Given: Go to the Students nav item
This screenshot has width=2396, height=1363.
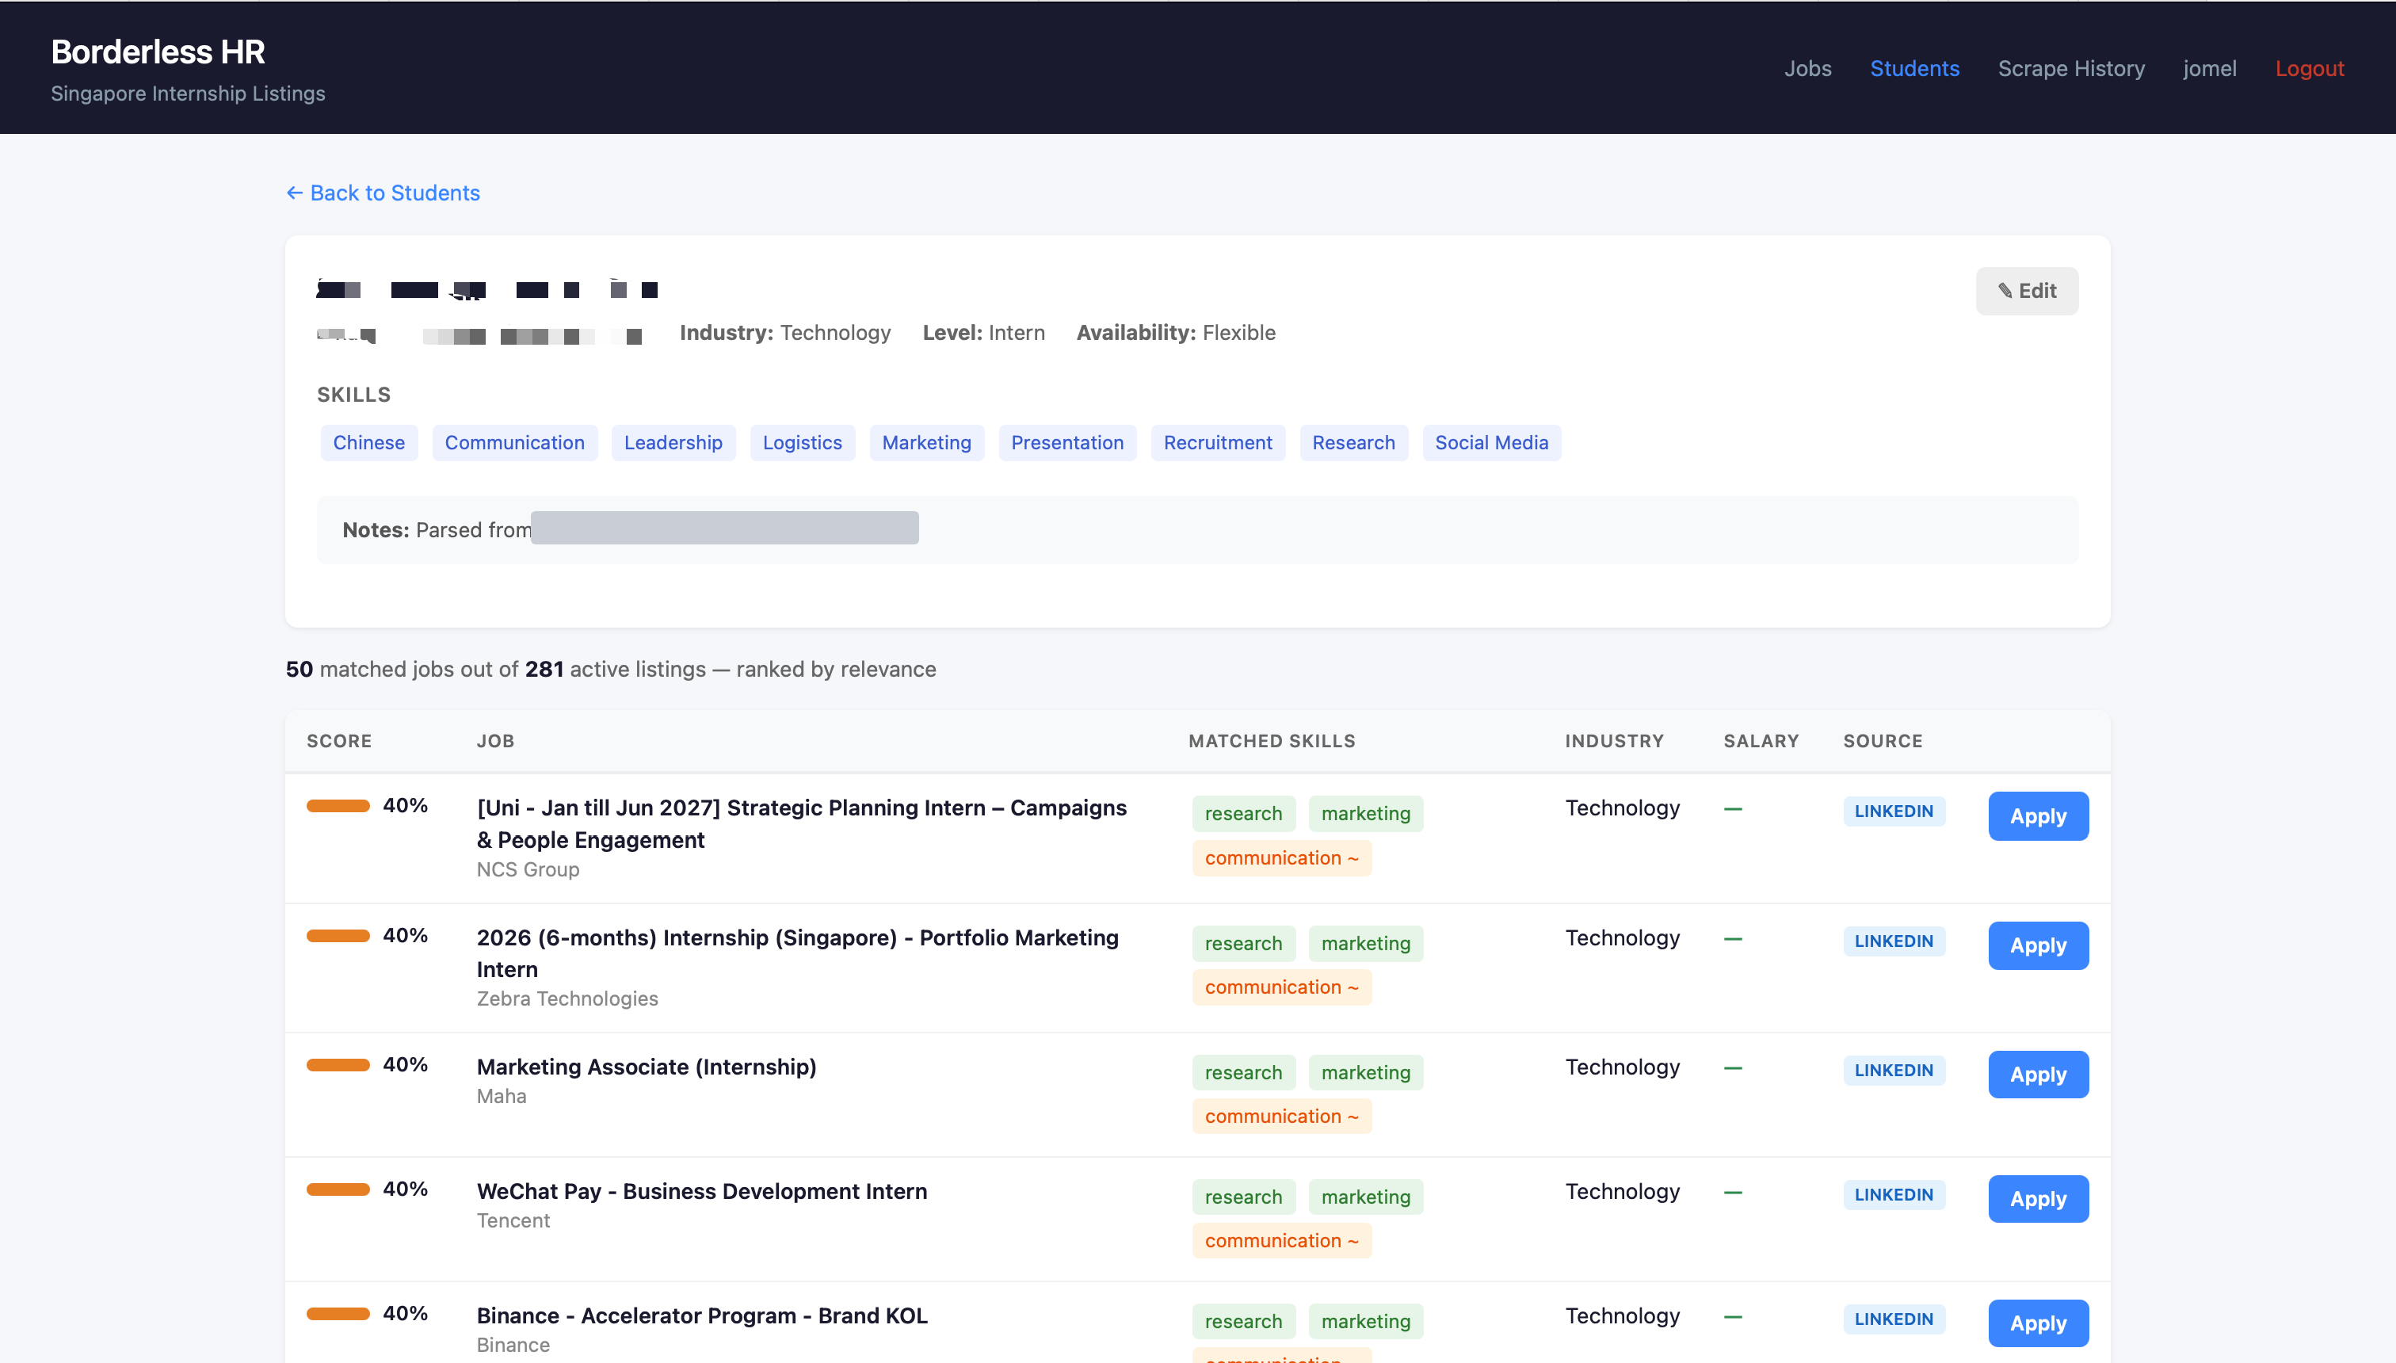Looking at the screenshot, I should pos(1914,68).
